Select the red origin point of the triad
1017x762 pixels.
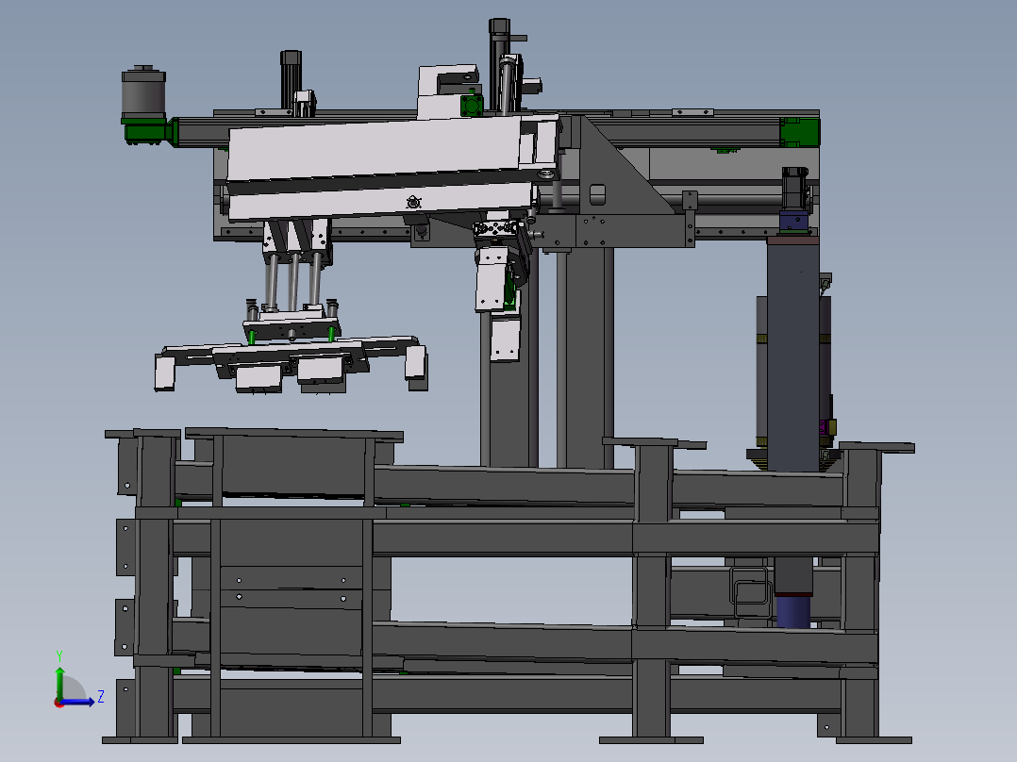pos(59,703)
